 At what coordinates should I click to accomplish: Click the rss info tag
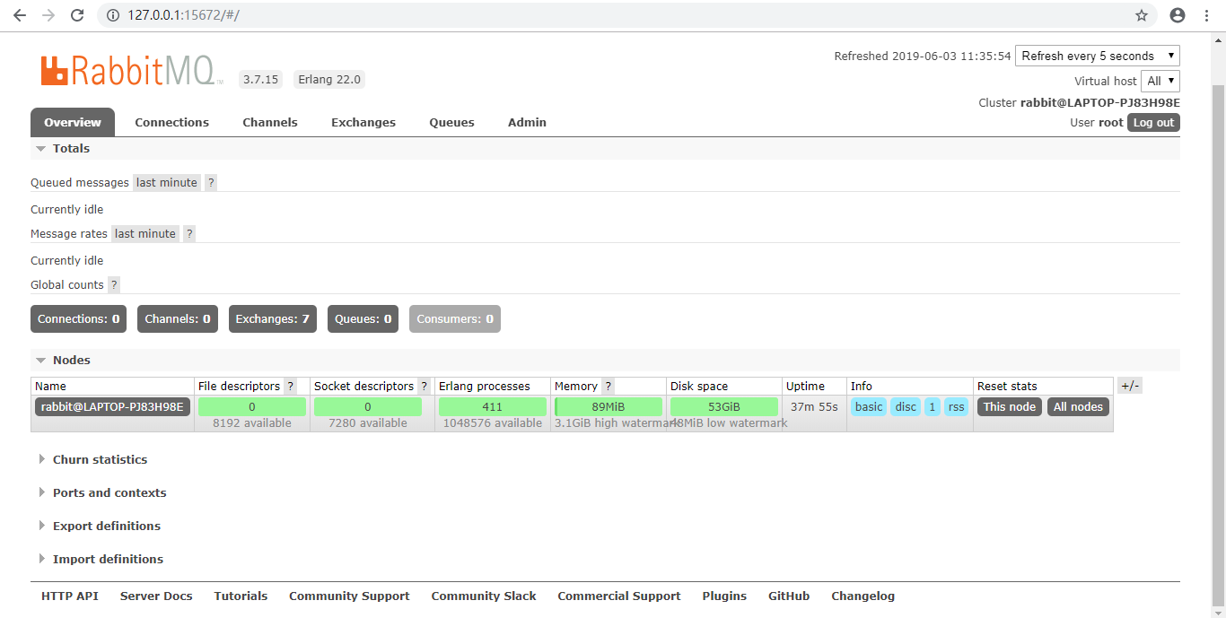click(x=956, y=406)
